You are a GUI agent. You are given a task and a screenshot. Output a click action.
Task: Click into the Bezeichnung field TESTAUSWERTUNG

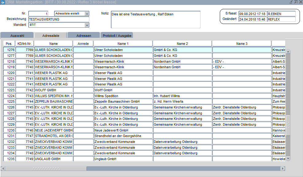58,19
